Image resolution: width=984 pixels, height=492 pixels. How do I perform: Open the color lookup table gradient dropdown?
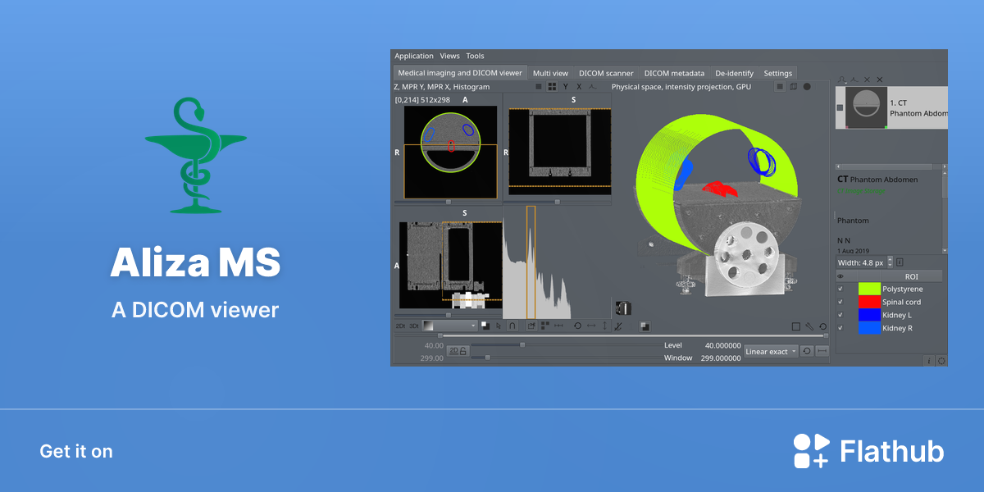(449, 326)
